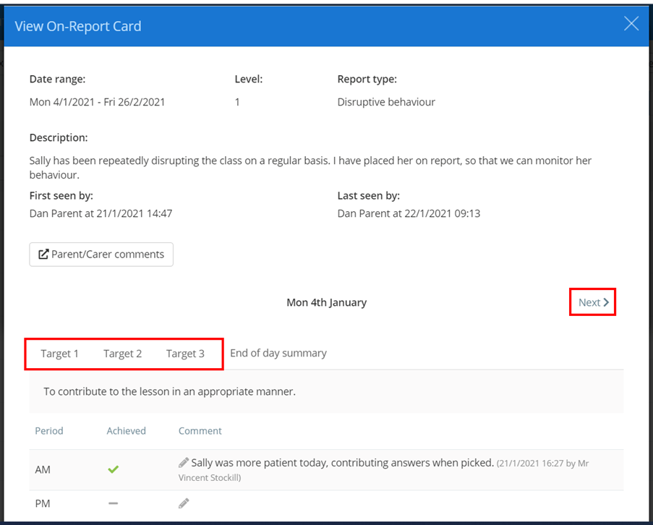Click the AM period row label
Viewport: 653px width, 525px height.
[x=43, y=469]
